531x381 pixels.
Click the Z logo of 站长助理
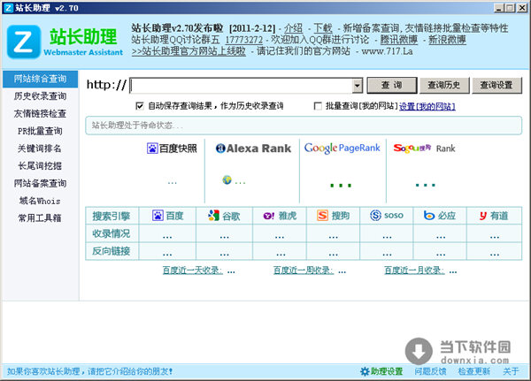click(24, 42)
